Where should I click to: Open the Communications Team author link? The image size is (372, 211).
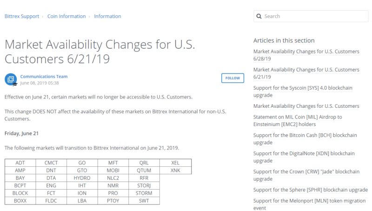(44, 76)
